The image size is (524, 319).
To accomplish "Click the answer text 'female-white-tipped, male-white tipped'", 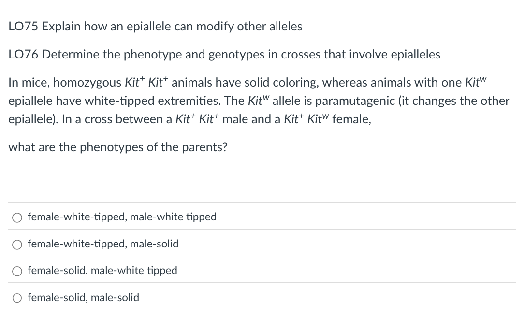I will tap(122, 217).
